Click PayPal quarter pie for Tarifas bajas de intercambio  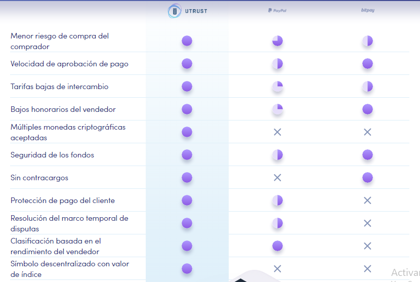point(277,86)
